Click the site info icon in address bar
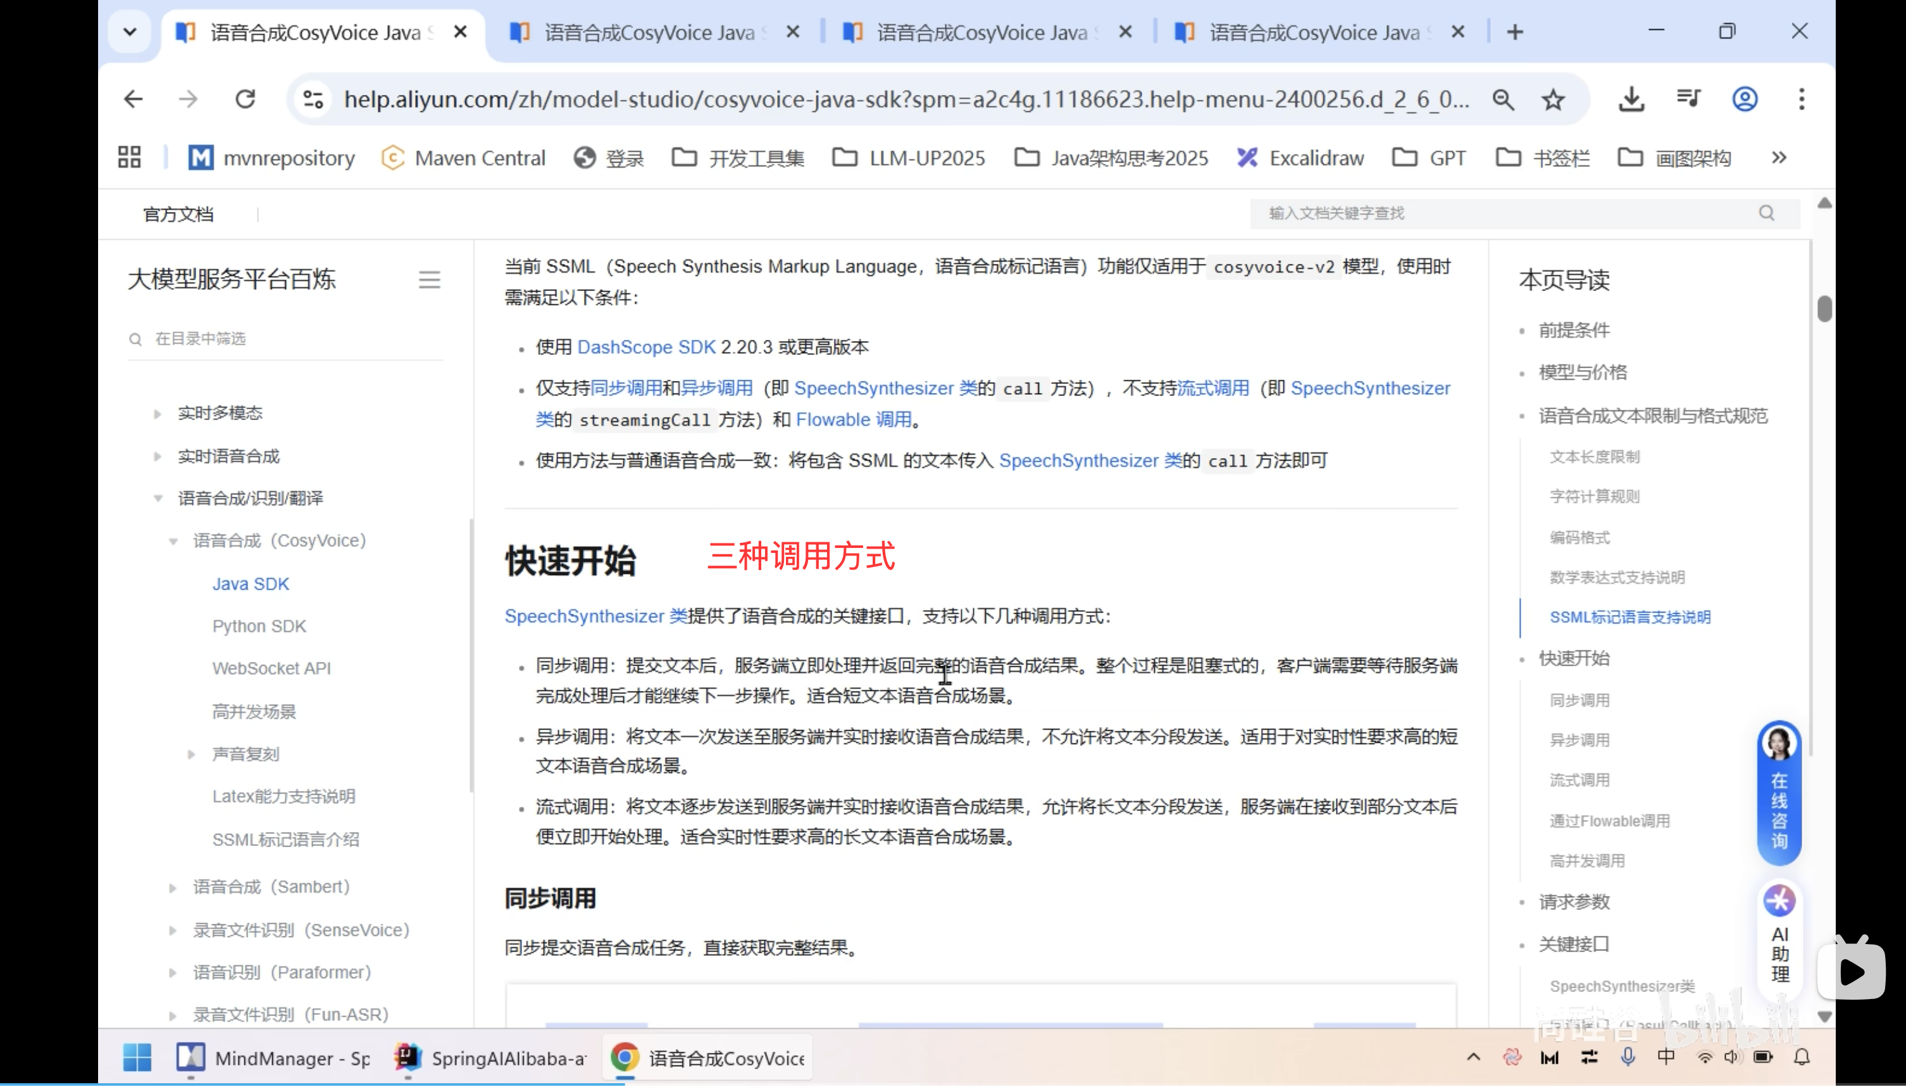The image size is (1906, 1087). (x=311, y=99)
